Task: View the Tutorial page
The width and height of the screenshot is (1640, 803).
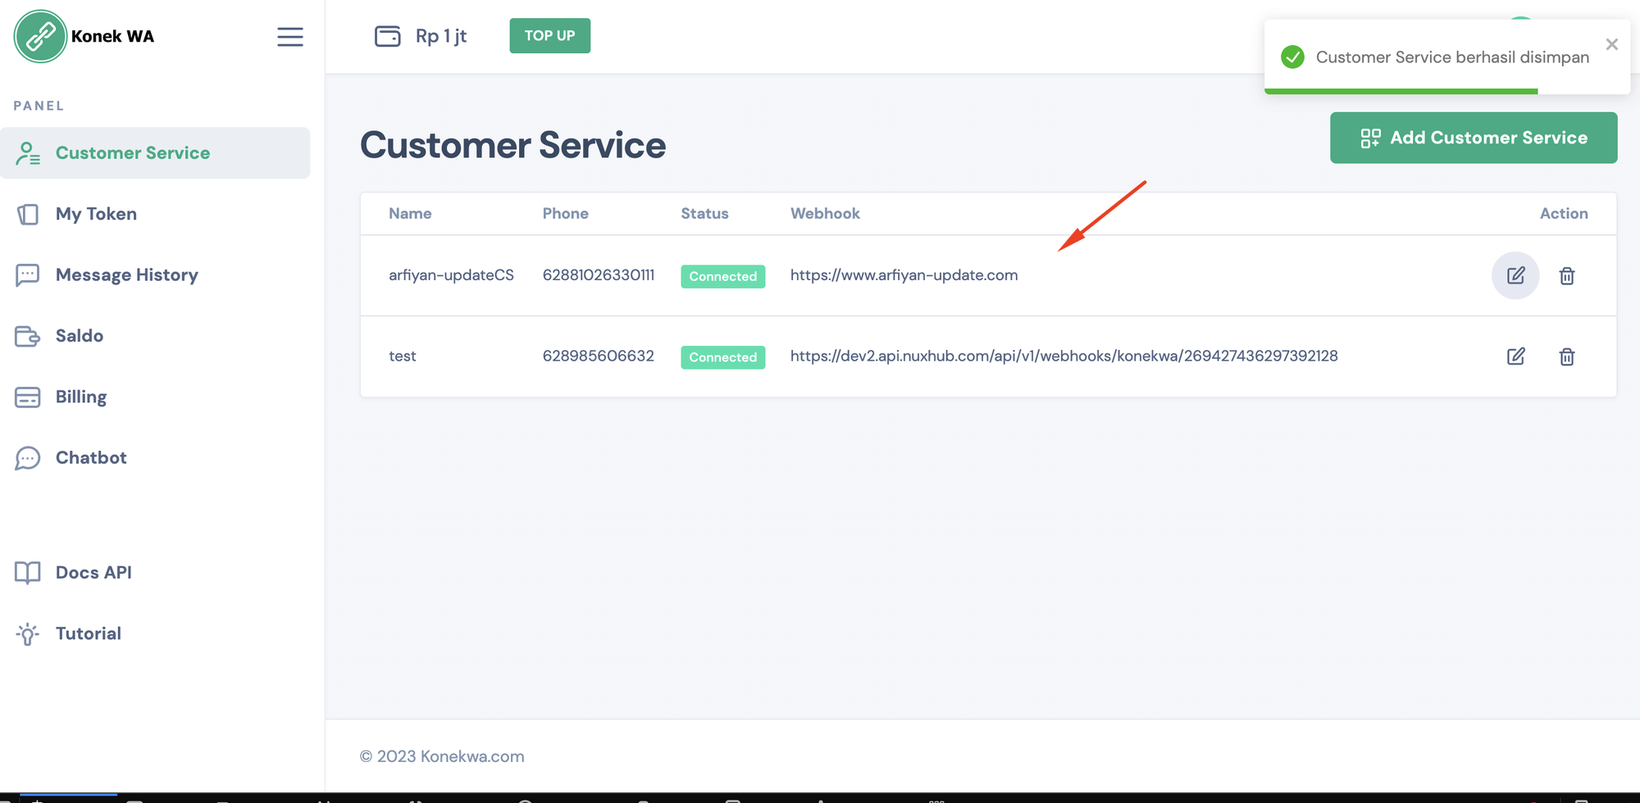Action: [88, 633]
